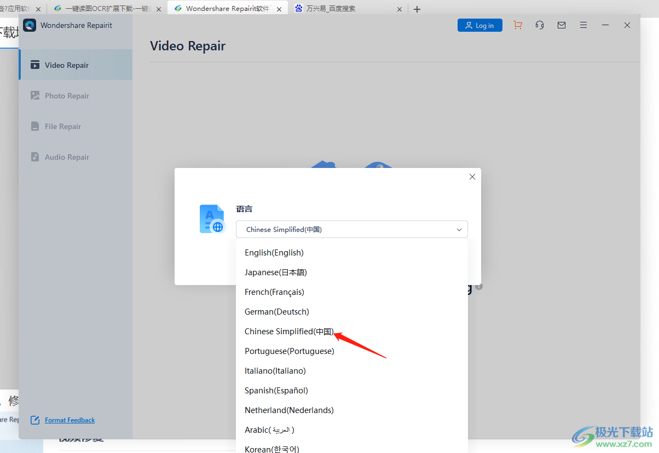Select Arabic from the language list
Viewport: 659px width, 453px height.
point(352,430)
